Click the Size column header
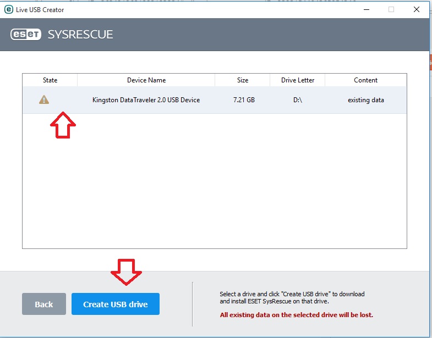The width and height of the screenshot is (432, 338). pyautogui.click(x=243, y=80)
